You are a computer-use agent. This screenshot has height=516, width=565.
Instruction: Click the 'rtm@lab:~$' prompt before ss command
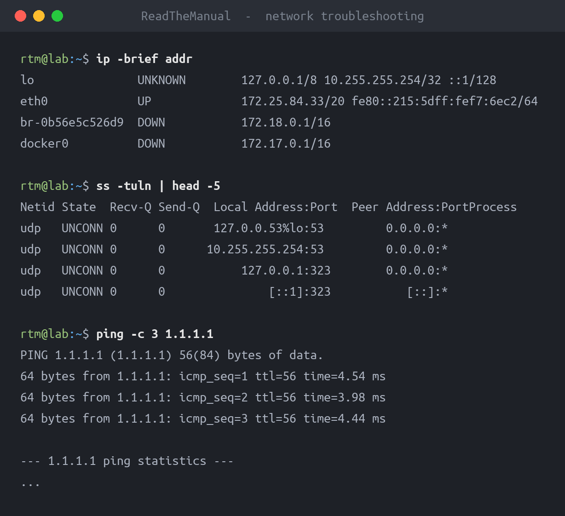[x=55, y=186]
